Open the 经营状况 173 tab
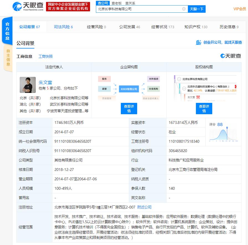248x245 pixels. 163,27
